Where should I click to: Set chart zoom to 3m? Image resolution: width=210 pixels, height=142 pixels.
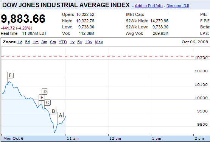coord(44,42)
